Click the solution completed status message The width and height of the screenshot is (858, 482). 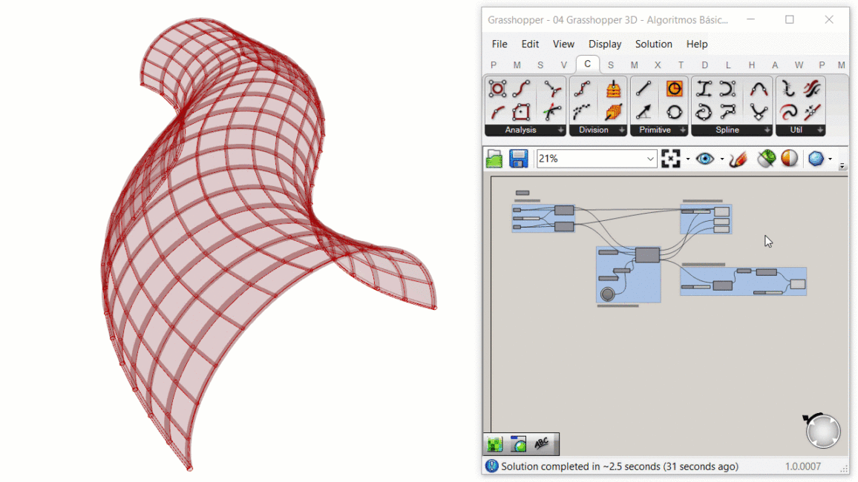[619, 466]
